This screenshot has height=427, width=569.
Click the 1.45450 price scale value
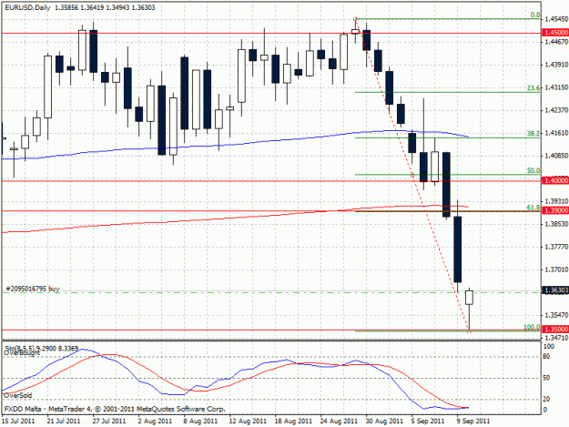click(556, 19)
